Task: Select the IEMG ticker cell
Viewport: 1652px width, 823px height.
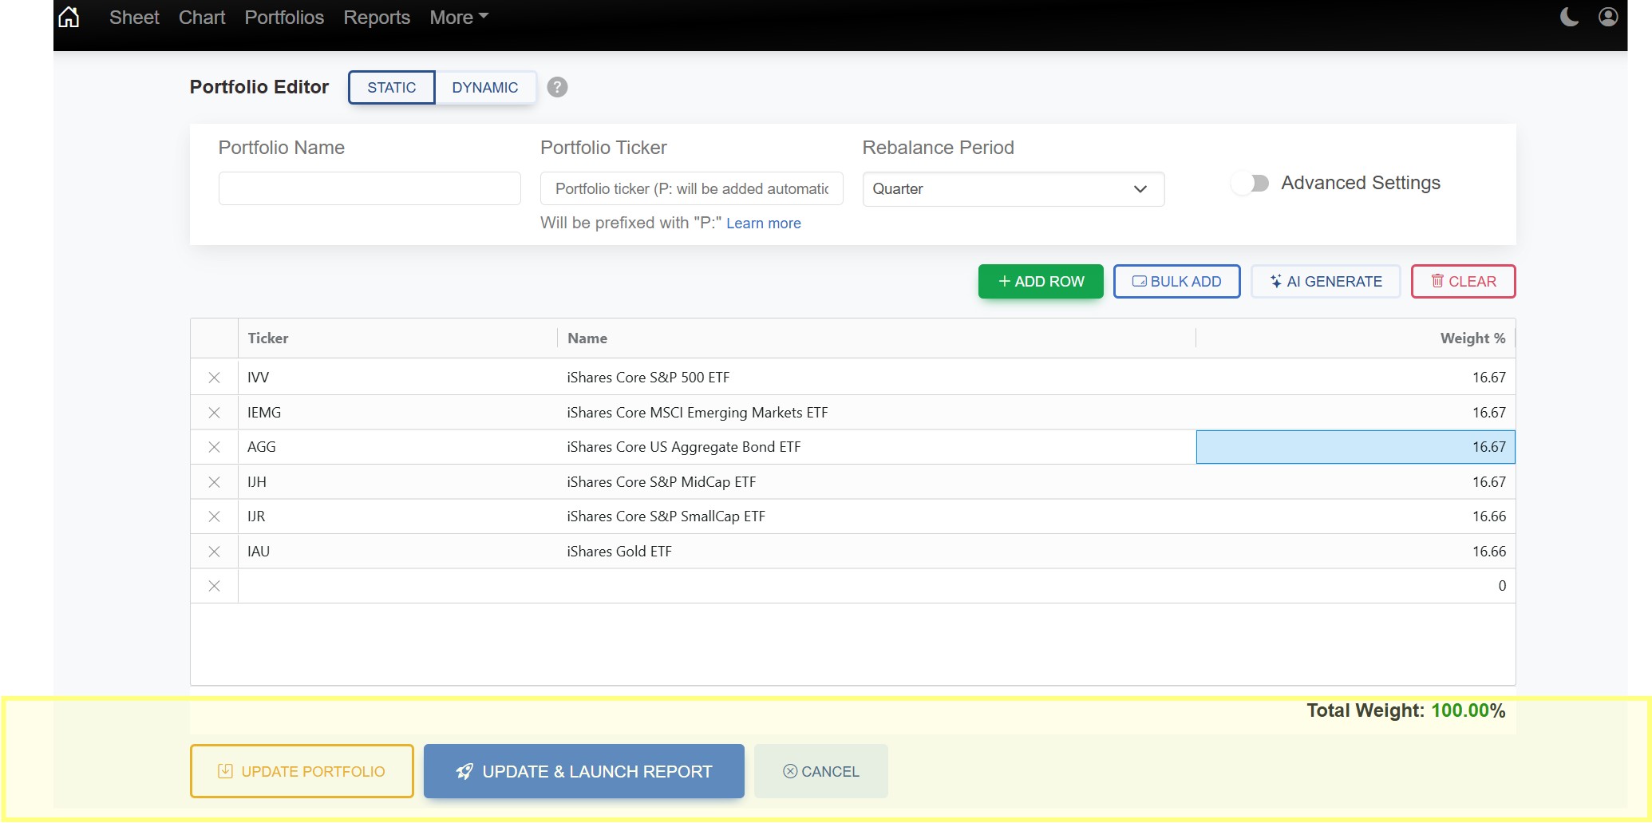Action: (397, 413)
